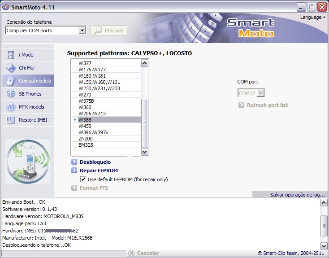The width and height of the screenshot is (329, 258).
Task: Click the Repair EEPROM arrow icon
Action: 74,171
